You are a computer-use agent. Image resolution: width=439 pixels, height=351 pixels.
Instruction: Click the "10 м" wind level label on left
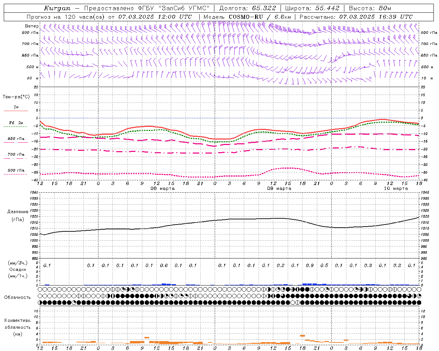coord(33,78)
